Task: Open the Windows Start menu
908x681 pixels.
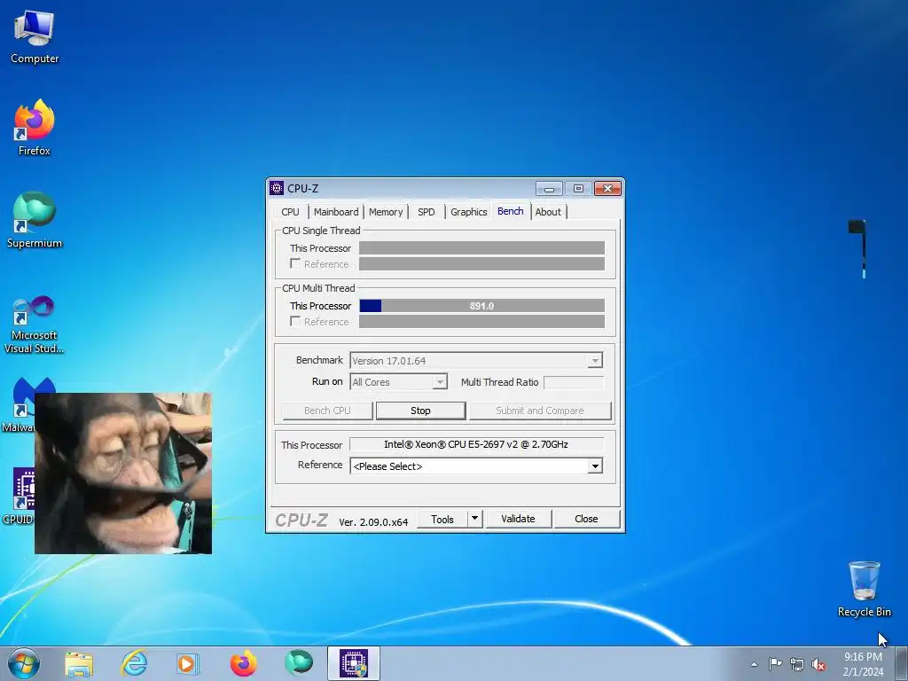Action: click(x=24, y=663)
